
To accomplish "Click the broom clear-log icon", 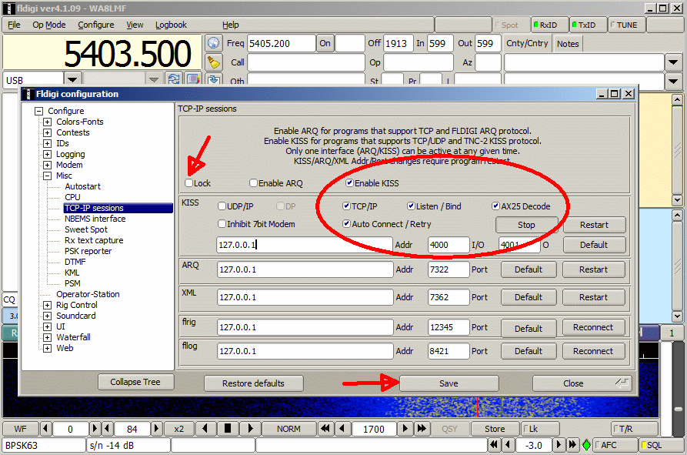I will 213,62.
